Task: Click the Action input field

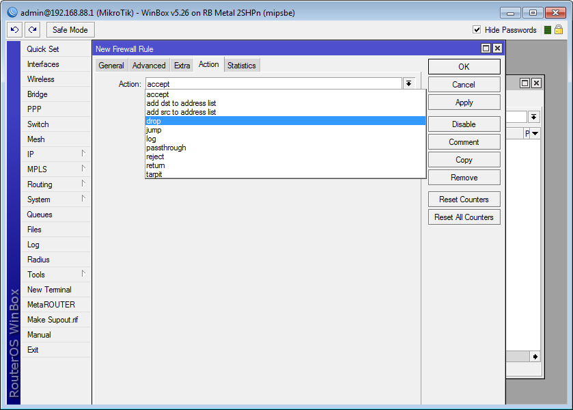Action: [x=274, y=84]
